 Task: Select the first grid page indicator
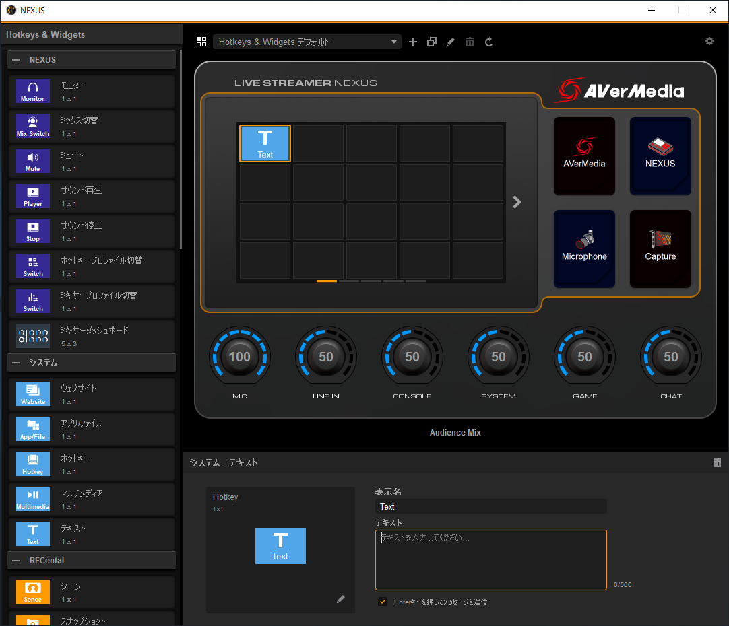click(x=326, y=281)
